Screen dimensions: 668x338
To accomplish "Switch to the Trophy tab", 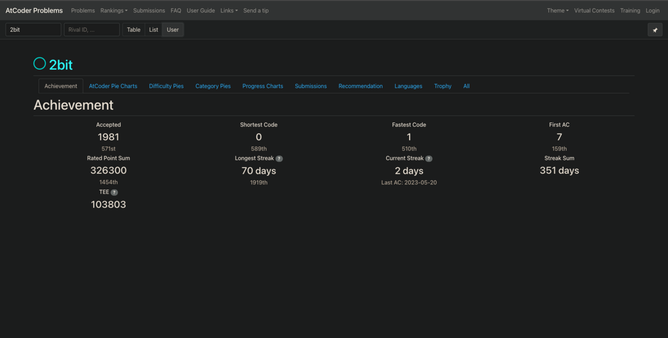I will pyautogui.click(x=443, y=86).
